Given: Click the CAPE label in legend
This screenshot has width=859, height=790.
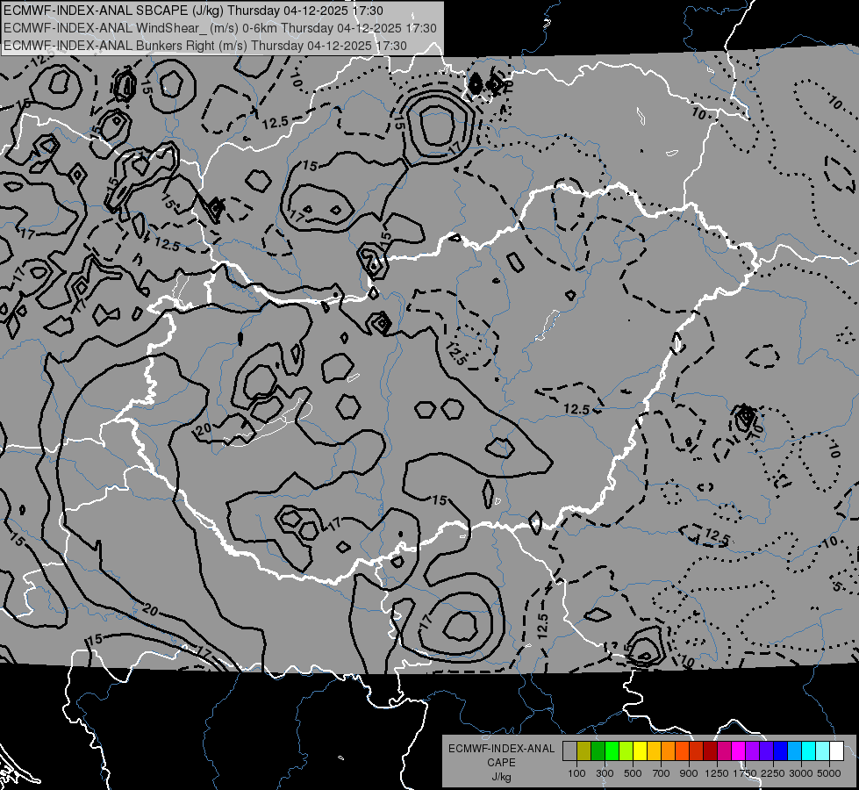Looking at the screenshot, I should [501, 762].
